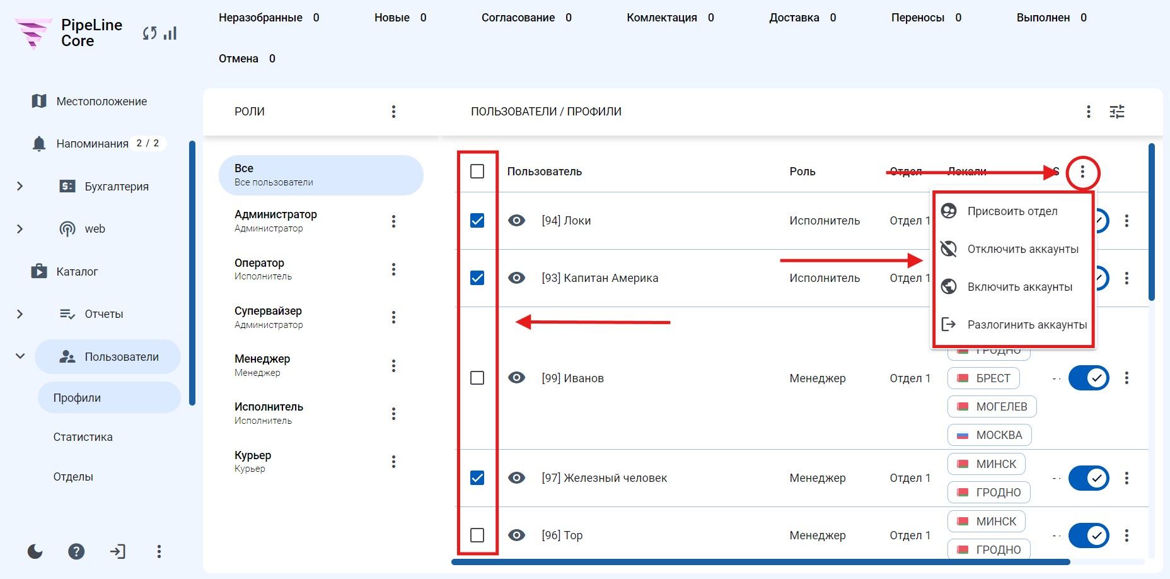
Task: Open the Неразобранные status counter
Action: coord(269,18)
